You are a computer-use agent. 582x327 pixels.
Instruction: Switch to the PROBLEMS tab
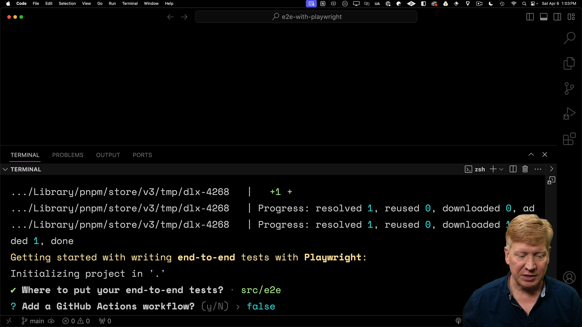[x=68, y=155]
